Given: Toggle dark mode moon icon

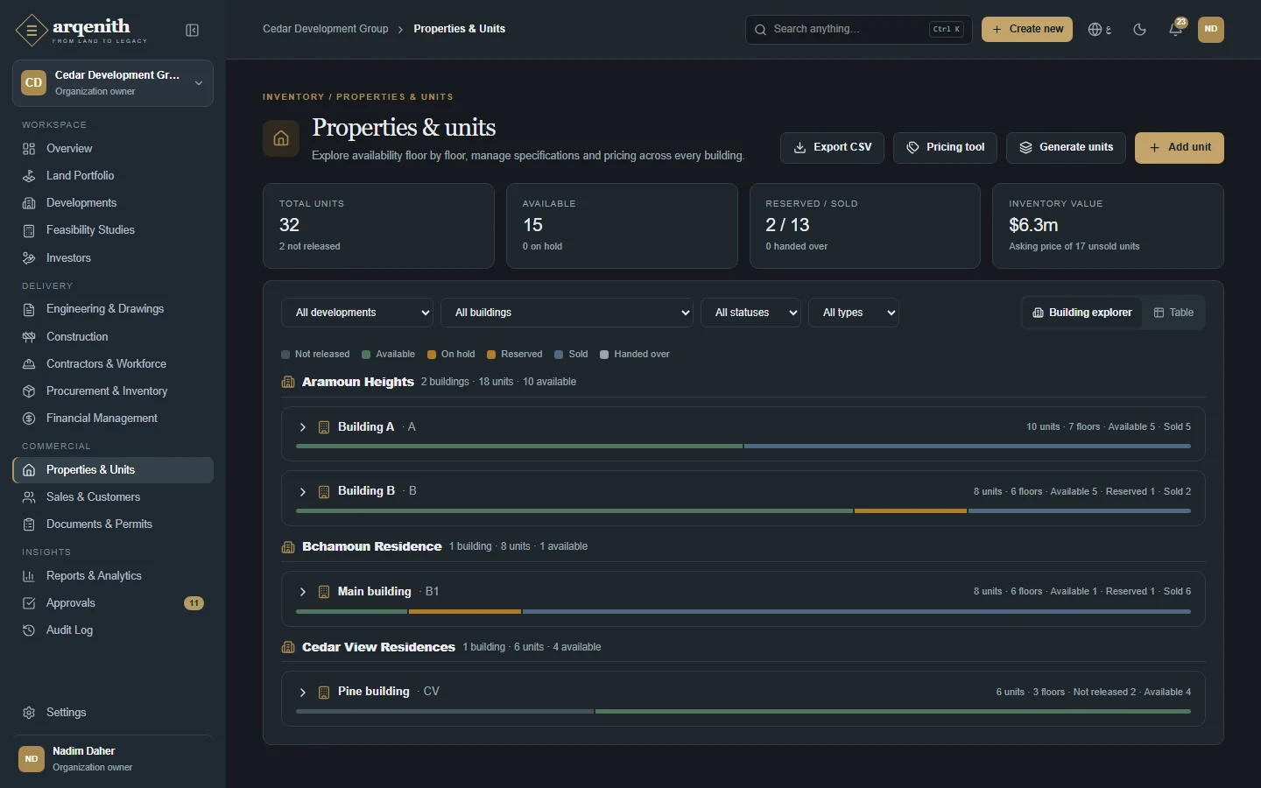Looking at the screenshot, I should click(1139, 29).
